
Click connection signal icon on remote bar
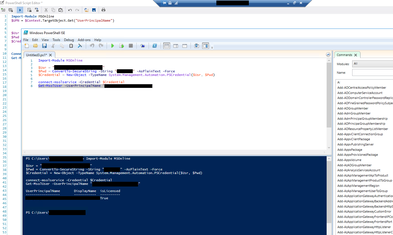tap(176, 3)
